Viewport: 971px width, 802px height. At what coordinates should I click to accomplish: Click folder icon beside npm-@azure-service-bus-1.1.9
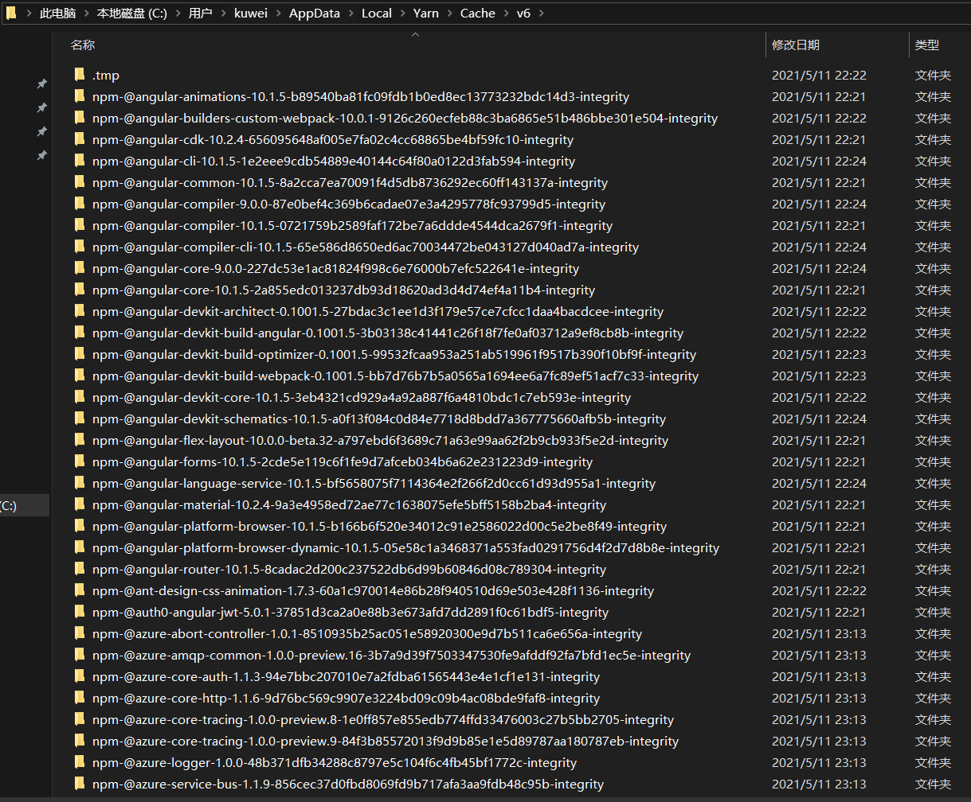tap(79, 784)
